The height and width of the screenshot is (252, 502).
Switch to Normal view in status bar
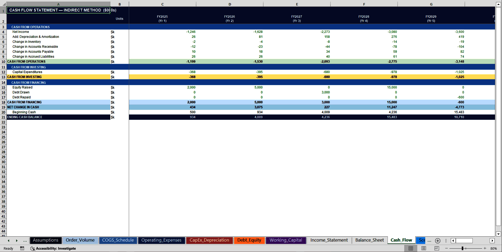click(x=410, y=248)
